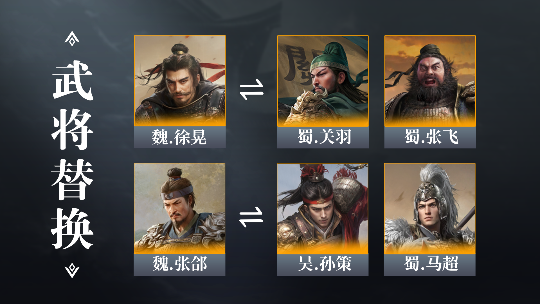
Task: Click the swap arrows next to Zhang He
Action: (x=251, y=217)
